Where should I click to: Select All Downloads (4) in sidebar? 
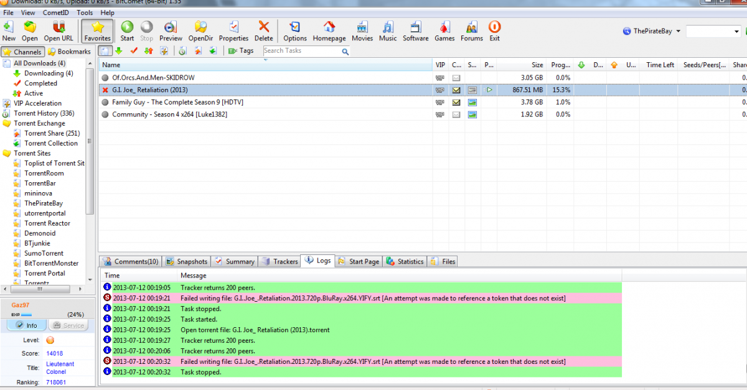39,63
